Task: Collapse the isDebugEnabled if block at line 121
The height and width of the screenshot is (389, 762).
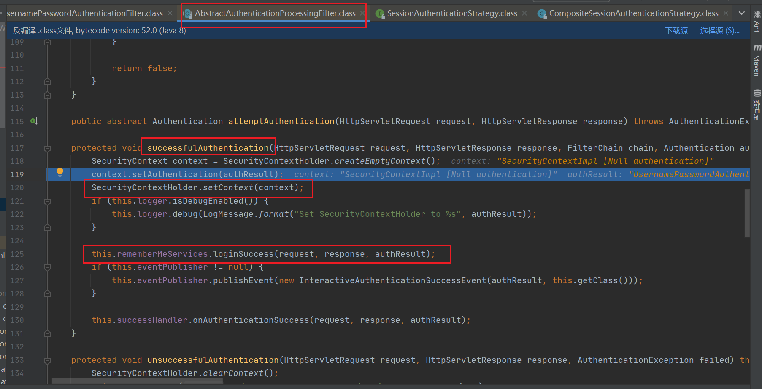Action: pyautogui.click(x=47, y=201)
